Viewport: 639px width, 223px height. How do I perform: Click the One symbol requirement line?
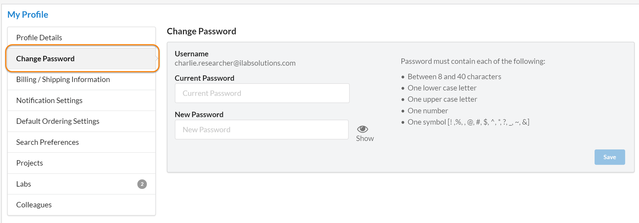468,122
